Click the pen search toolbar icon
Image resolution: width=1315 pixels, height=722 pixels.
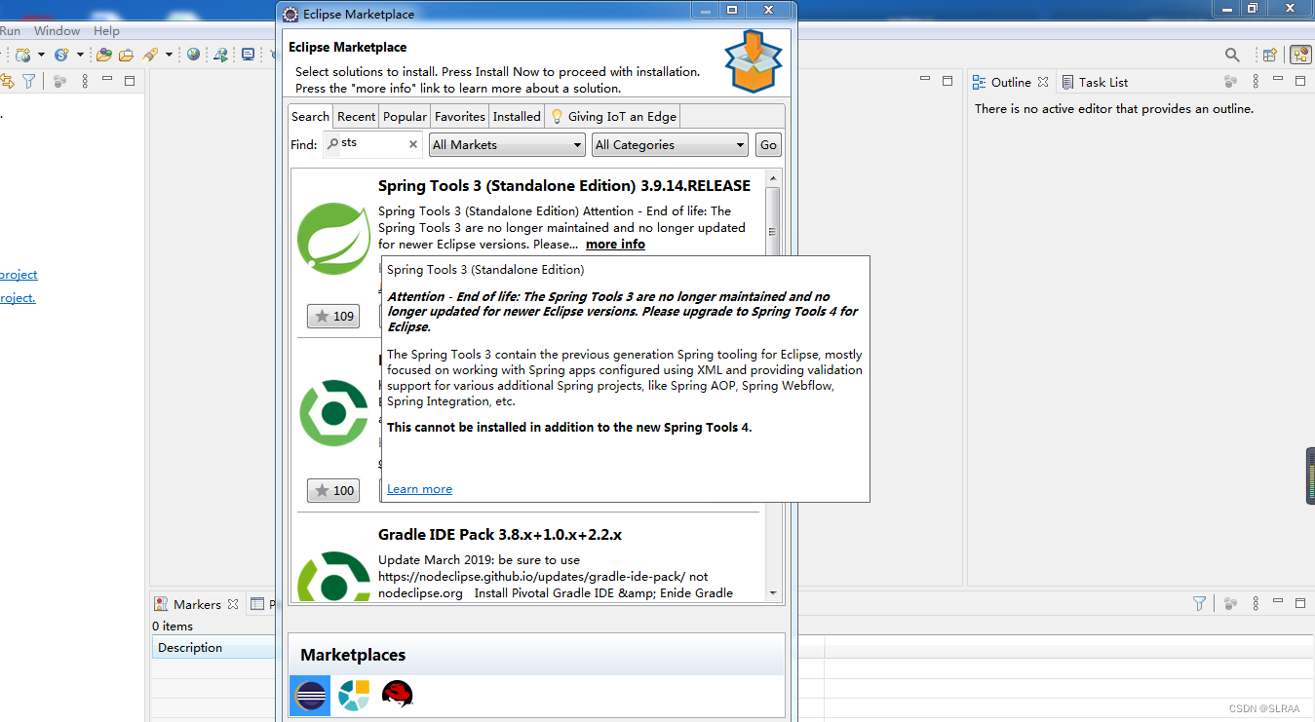[x=150, y=55]
